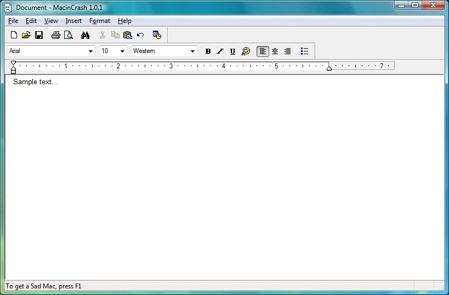Screen dimensions: 449x295
Task: Paste with the clipboard icon
Action: point(127,35)
